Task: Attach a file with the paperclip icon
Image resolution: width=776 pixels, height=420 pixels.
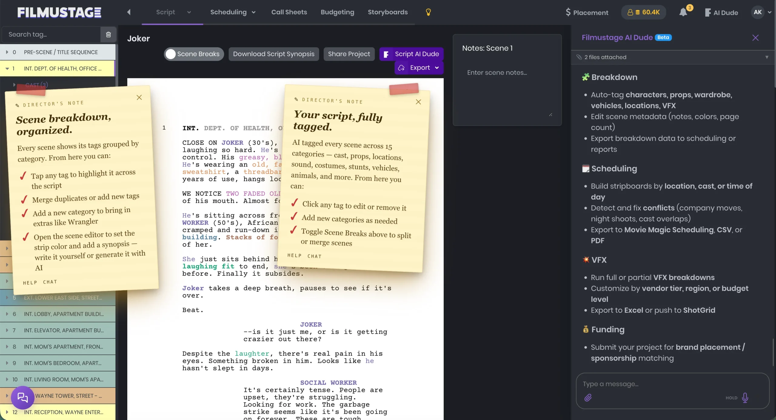Action: click(x=588, y=398)
